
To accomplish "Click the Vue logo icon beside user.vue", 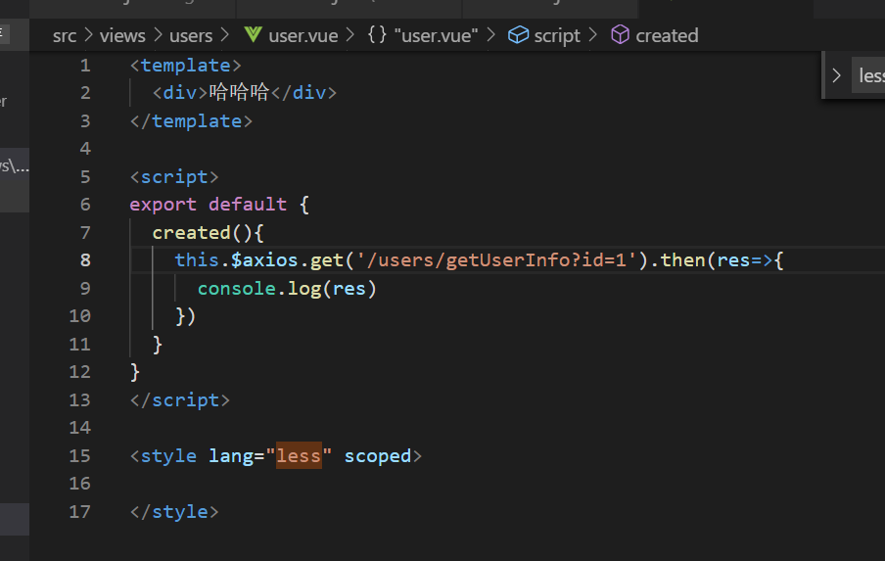I will pos(253,35).
